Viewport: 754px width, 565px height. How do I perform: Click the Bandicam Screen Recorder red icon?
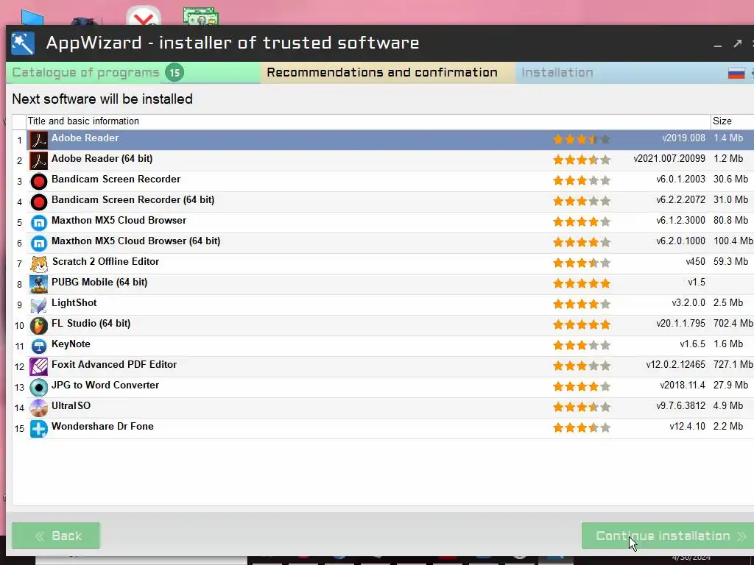pos(38,182)
